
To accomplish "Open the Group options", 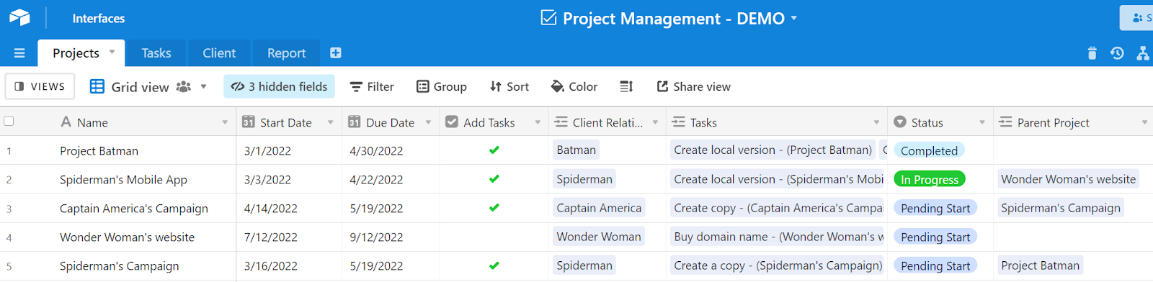I will click(x=442, y=86).
